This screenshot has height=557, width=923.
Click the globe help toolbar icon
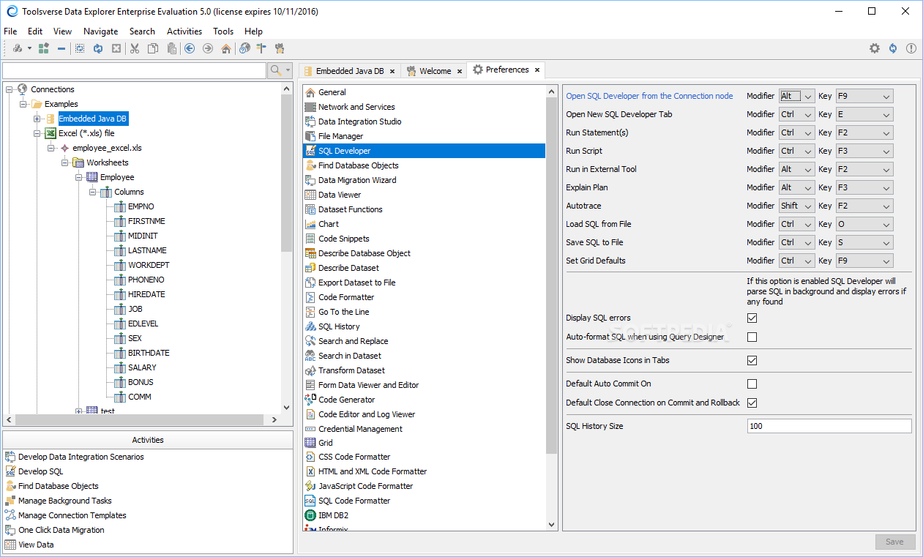(x=244, y=48)
